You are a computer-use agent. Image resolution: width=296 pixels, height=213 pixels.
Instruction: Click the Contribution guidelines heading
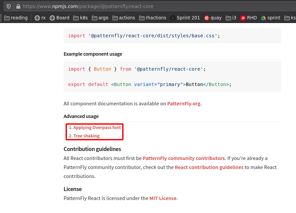click(92, 149)
